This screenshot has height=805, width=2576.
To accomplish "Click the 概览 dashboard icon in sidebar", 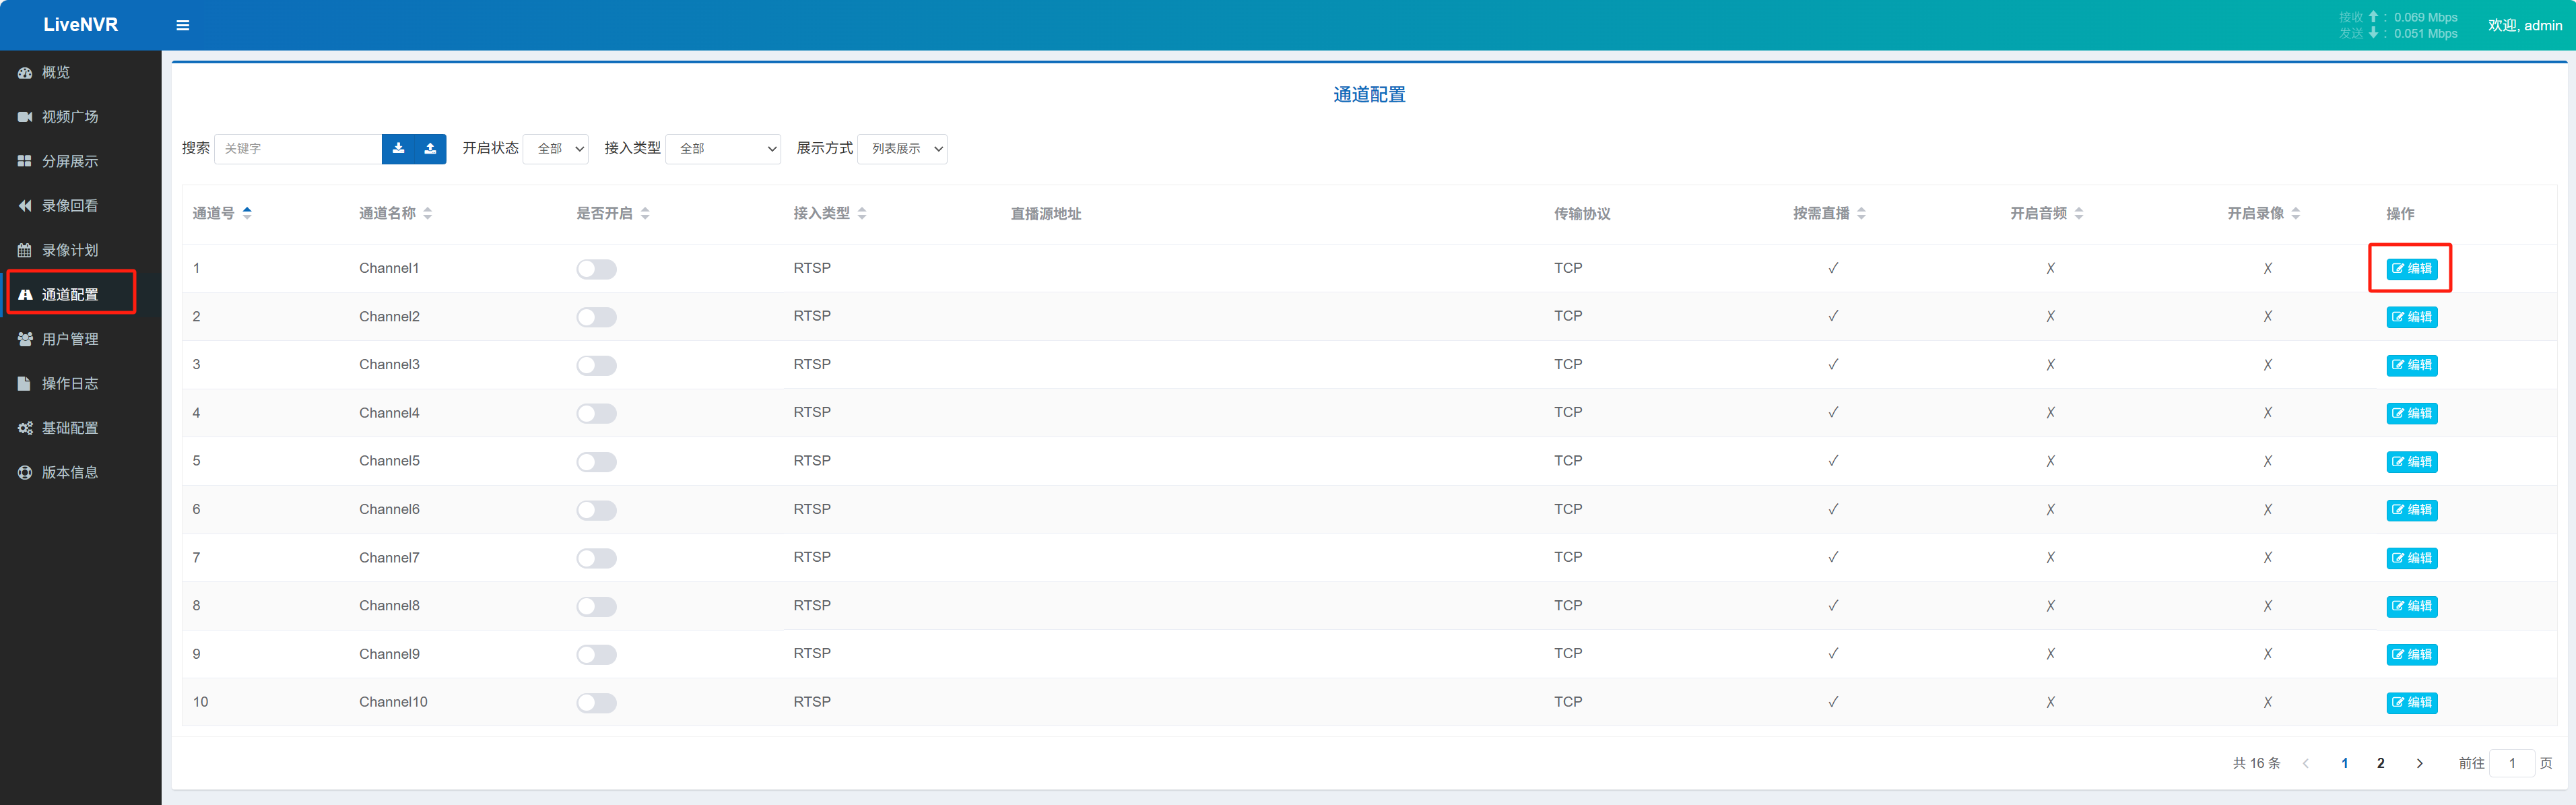I will tap(25, 73).
